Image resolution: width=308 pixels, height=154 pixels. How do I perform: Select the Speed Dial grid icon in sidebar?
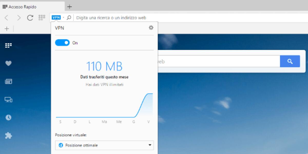(x=8, y=45)
